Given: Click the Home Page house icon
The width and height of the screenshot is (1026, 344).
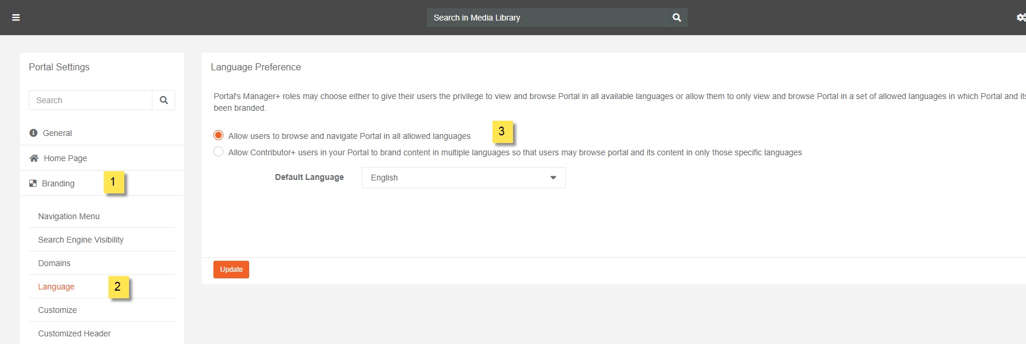Looking at the screenshot, I should (34, 158).
